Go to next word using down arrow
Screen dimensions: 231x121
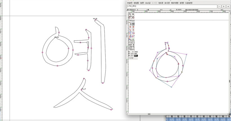[x=228, y=6]
